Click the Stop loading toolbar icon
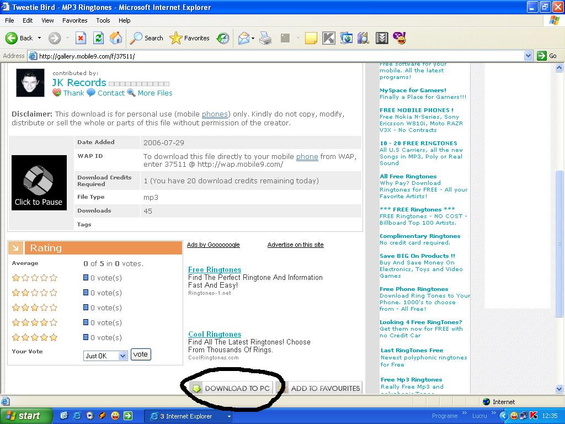 (x=81, y=38)
